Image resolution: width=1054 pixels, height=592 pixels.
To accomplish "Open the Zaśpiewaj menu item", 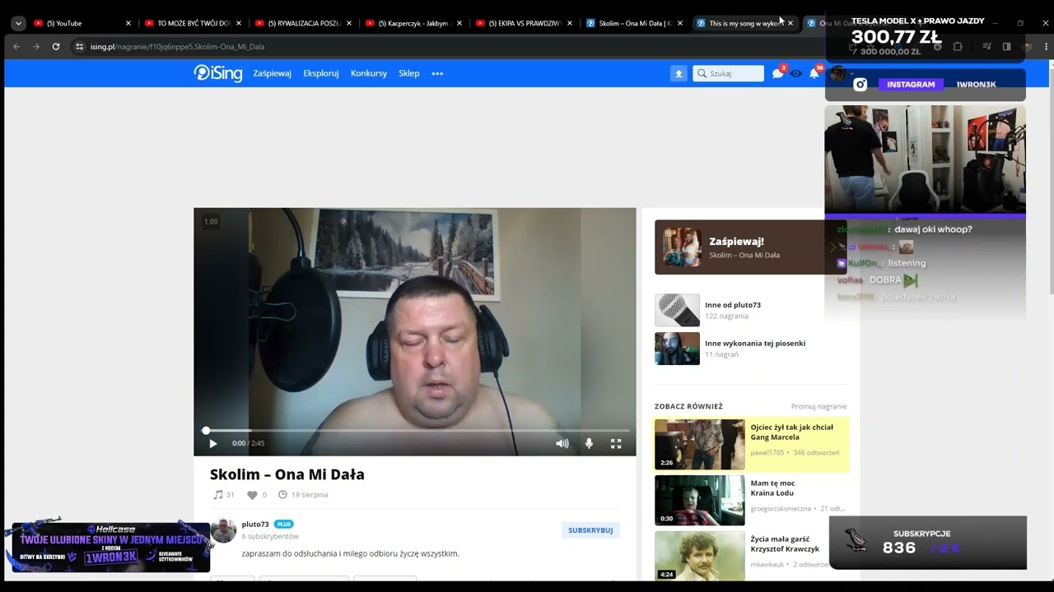I will coord(273,73).
